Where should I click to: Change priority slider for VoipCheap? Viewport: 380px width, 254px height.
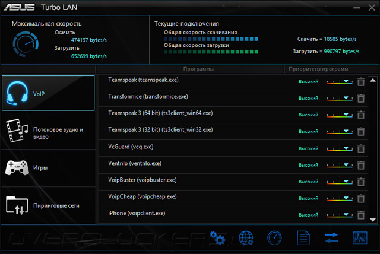coord(340,199)
